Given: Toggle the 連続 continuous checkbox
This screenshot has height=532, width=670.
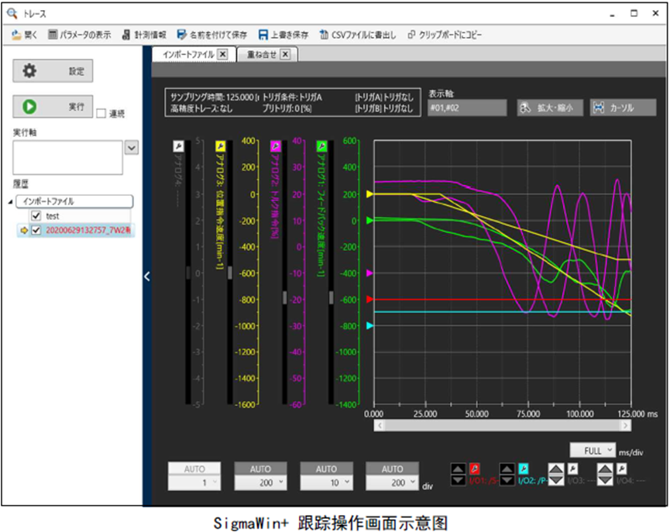Looking at the screenshot, I should (x=101, y=114).
